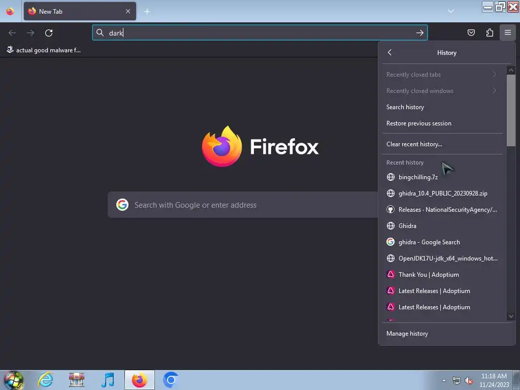Open the list all tabs dropdown
The image size is (520, 390).
451,11
